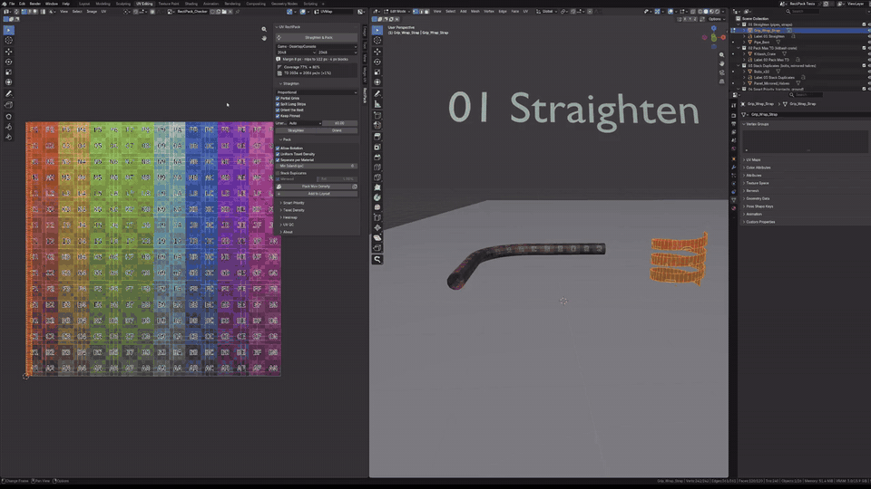The width and height of the screenshot is (871, 489).
Task: Enable the Stack Duplicates checkbox
Action: (x=278, y=173)
